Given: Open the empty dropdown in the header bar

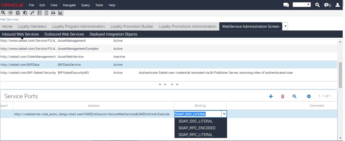Looking at the screenshot, I should point(302,5).
